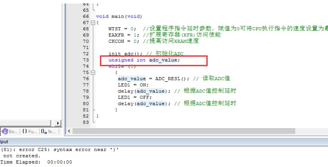Click the 'while (1)' statement on line 74
The height and width of the screenshot is (167, 328).
[x=122, y=67]
